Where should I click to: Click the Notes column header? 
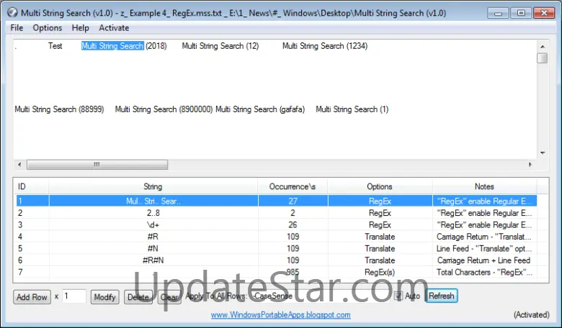click(484, 186)
